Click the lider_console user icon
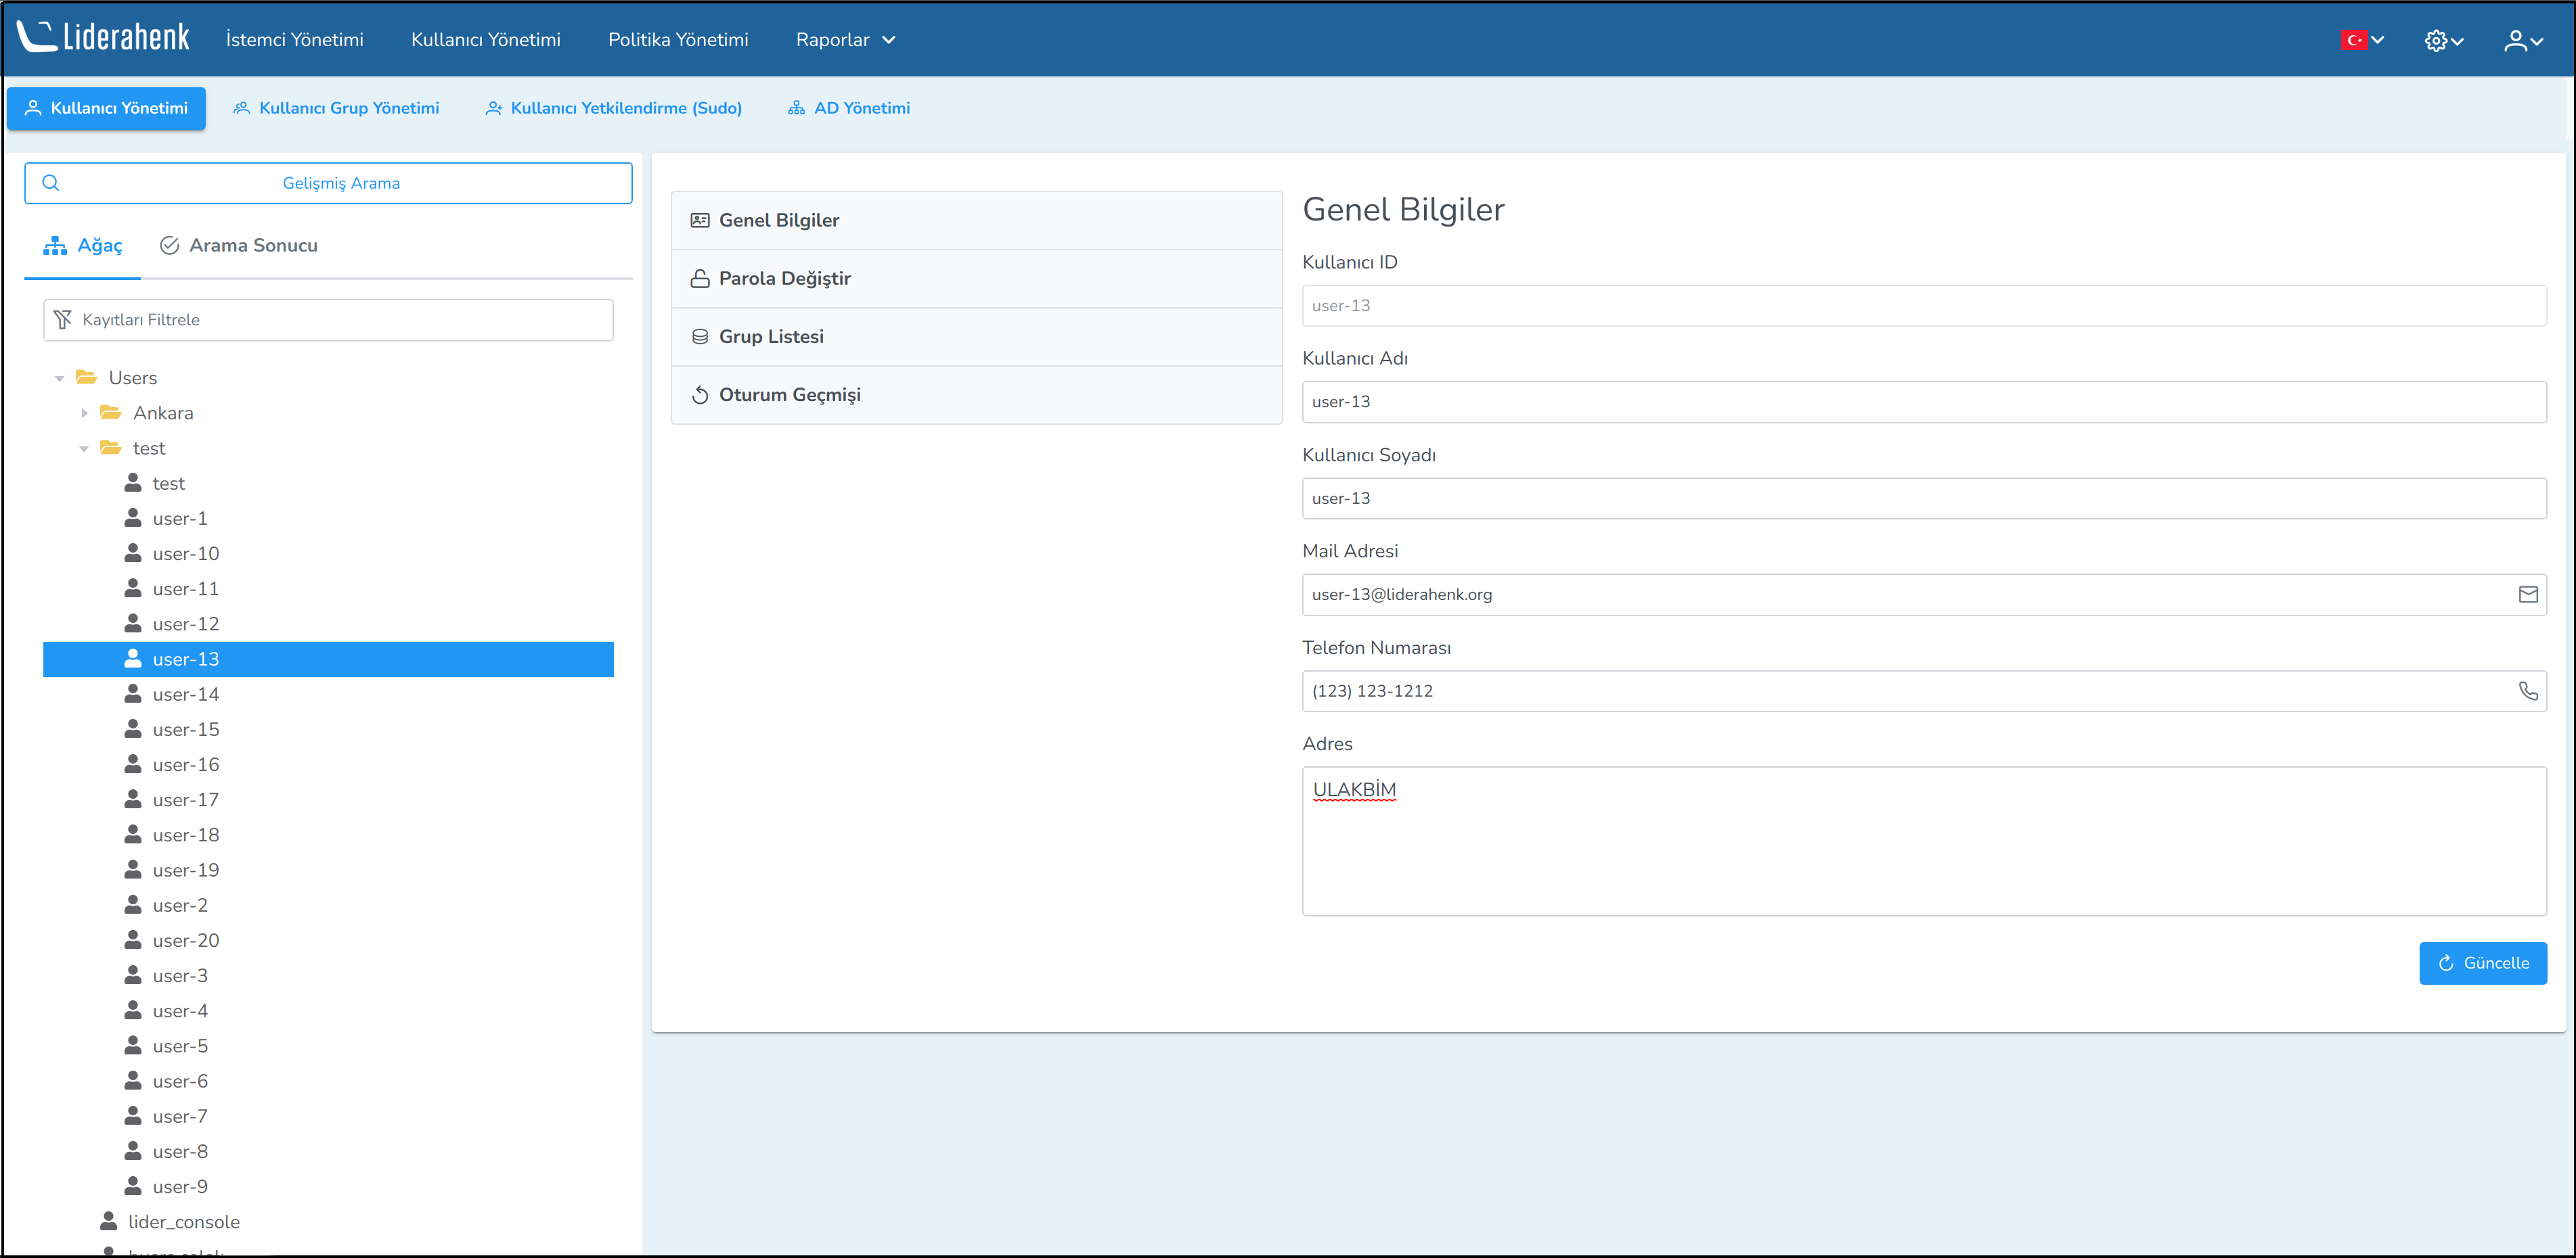The width and height of the screenshot is (2576, 1258). (109, 1221)
